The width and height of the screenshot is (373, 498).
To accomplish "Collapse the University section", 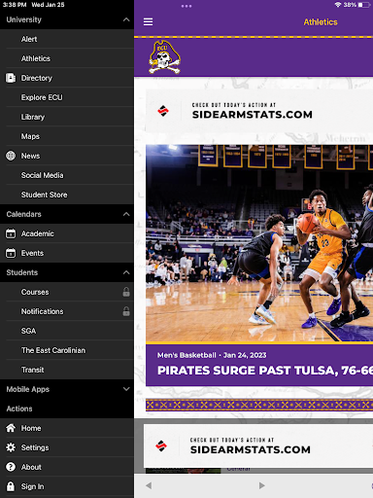I will click(126, 19).
